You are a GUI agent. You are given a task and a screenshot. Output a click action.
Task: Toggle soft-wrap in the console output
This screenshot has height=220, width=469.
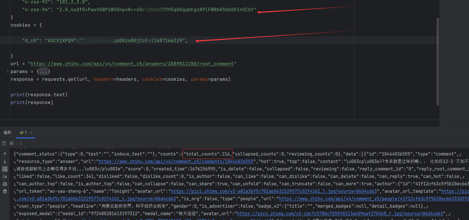[5, 169]
